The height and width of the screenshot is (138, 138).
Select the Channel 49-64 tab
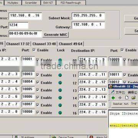pos(71,44)
